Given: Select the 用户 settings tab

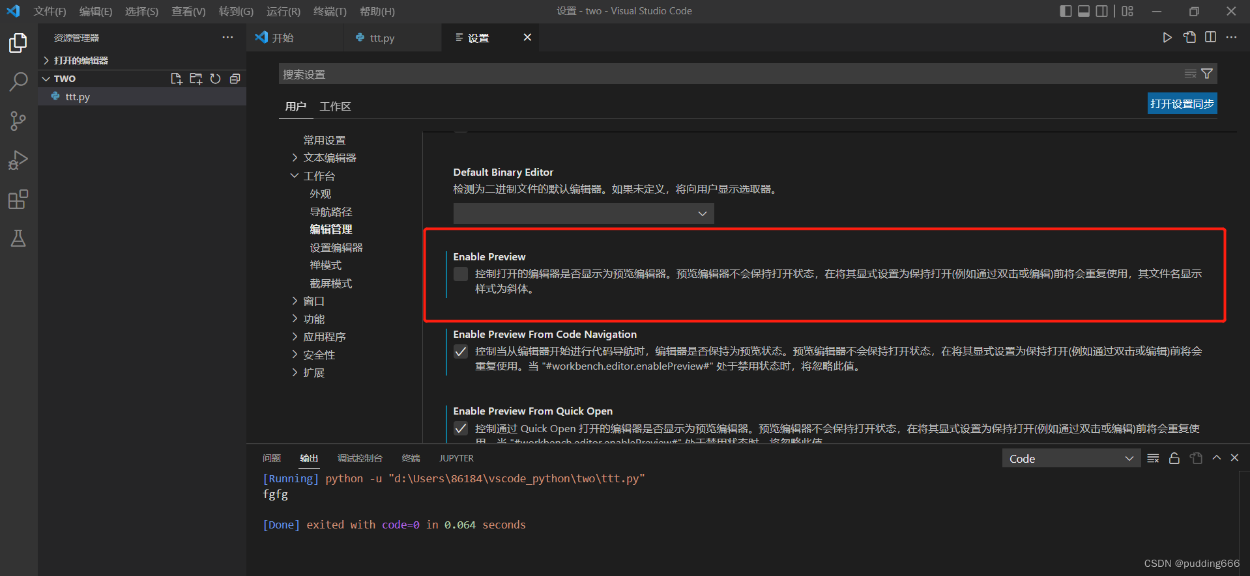Looking at the screenshot, I should click(x=295, y=106).
